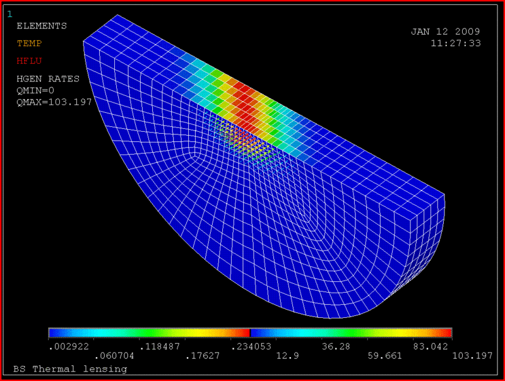Click the time stamp 11:27:33
Viewport: 505px width, 381px height.
[x=456, y=43]
